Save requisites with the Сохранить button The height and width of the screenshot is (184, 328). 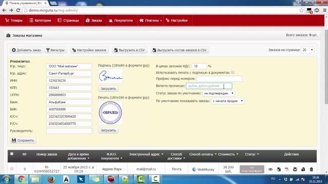click(23, 141)
